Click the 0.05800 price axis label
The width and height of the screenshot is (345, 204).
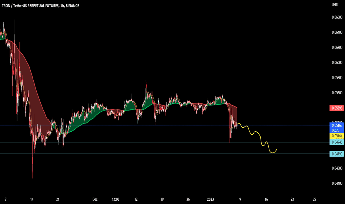(337, 78)
